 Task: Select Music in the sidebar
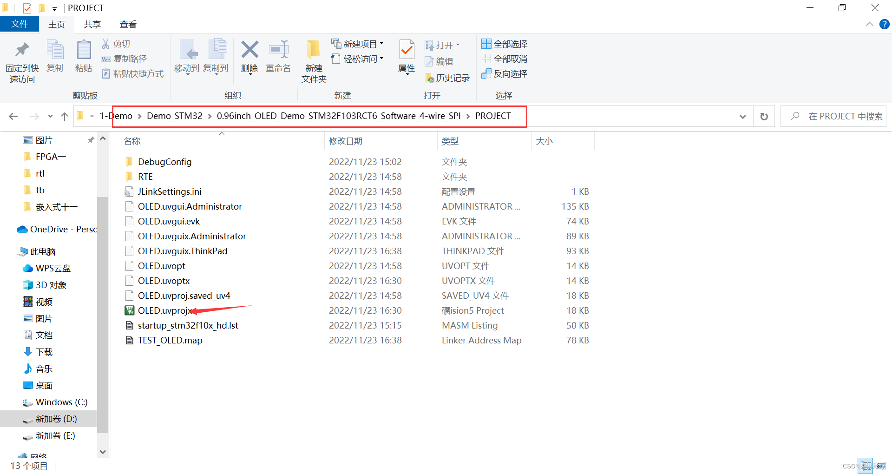[38, 369]
